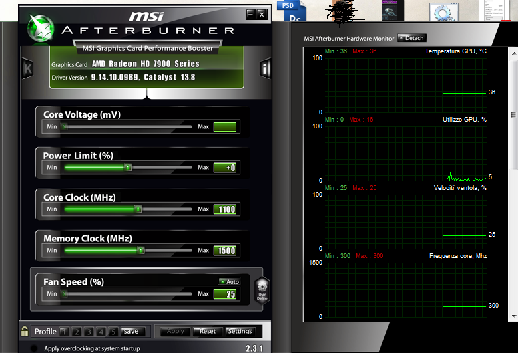518x353 pixels.
Task: Open the gear settings desktop icon
Action: pos(444,12)
